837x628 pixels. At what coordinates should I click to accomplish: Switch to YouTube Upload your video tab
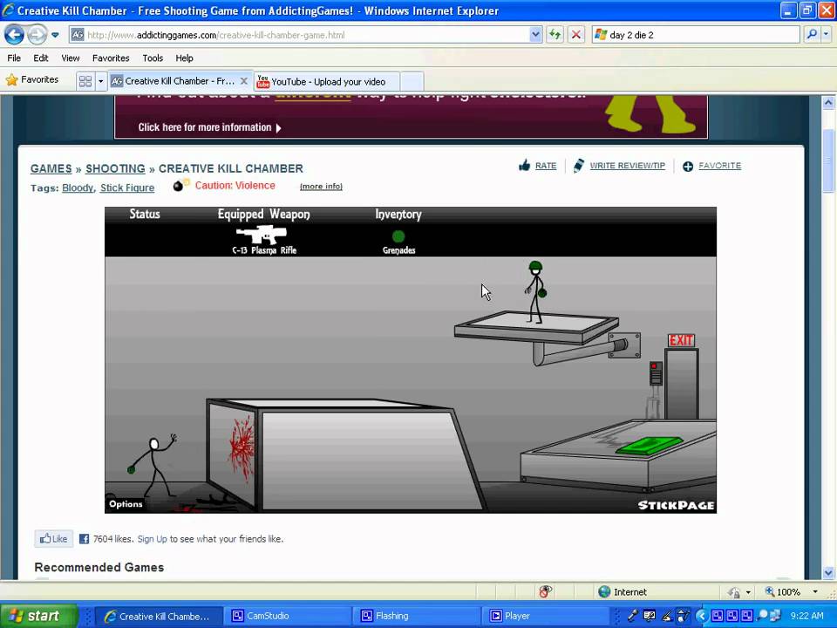[327, 82]
